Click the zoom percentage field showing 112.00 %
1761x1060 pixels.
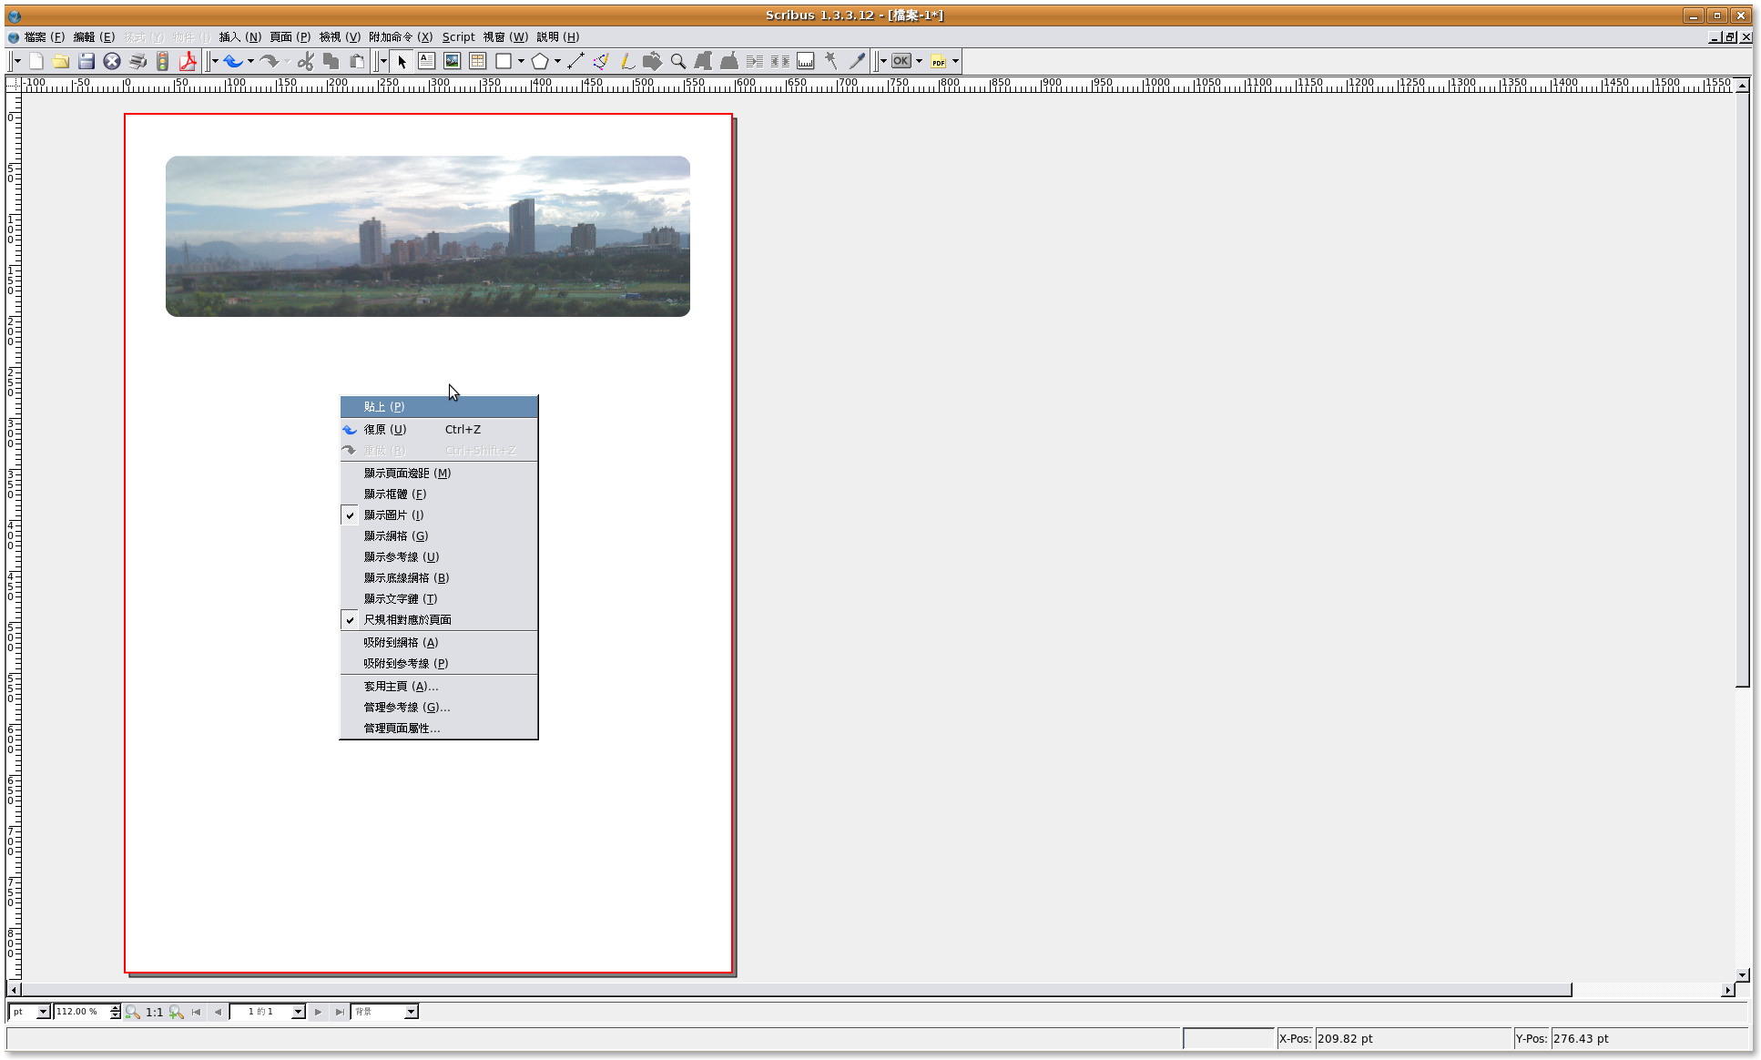pos(80,1012)
